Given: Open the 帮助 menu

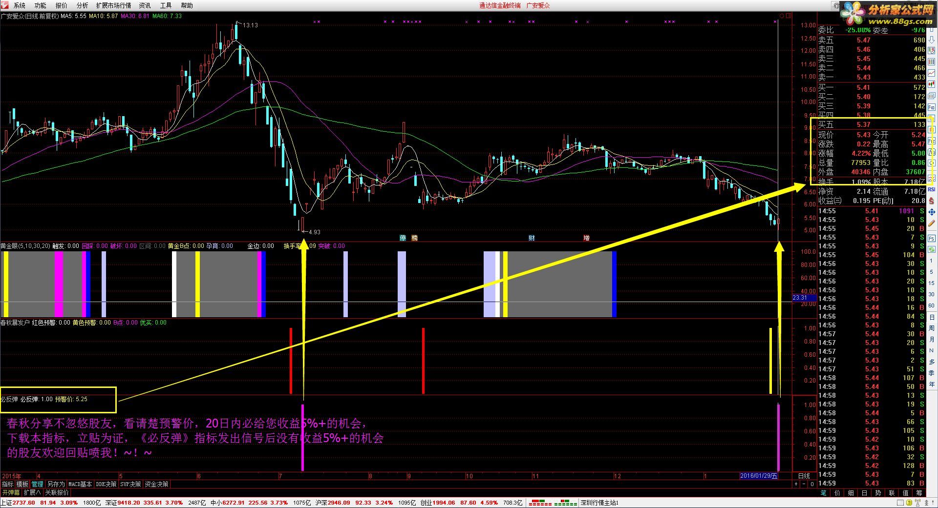Looking at the screenshot, I should pyautogui.click(x=187, y=5).
